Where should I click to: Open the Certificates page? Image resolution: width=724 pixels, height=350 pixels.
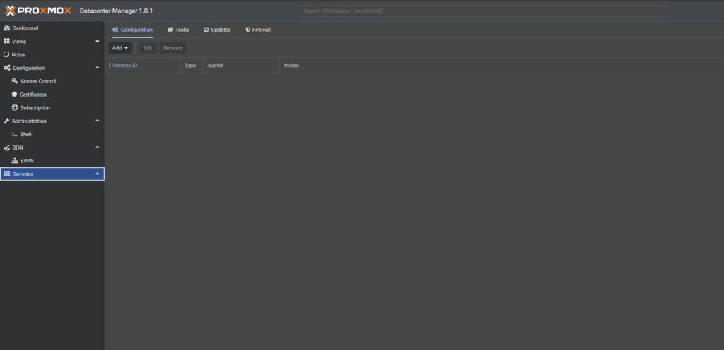[52, 95]
